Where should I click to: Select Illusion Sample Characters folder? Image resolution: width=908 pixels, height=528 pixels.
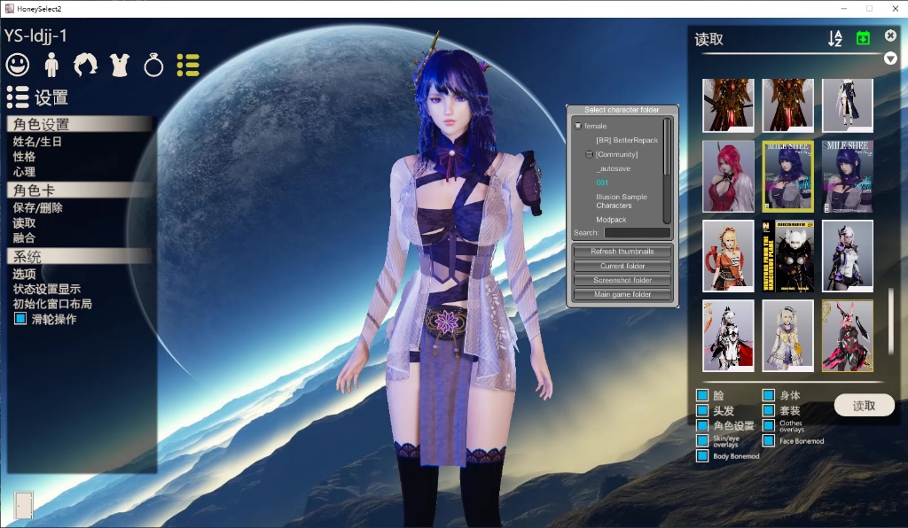(622, 201)
